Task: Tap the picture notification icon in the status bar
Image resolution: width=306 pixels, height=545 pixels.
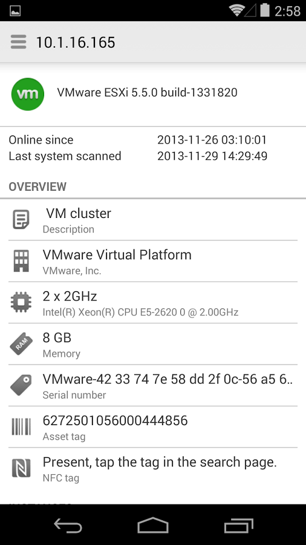Action: pyautogui.click(x=15, y=11)
